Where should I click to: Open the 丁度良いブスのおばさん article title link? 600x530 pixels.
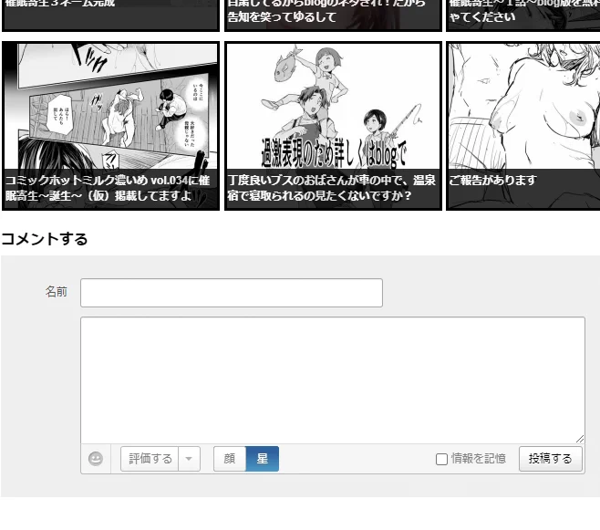click(x=331, y=188)
